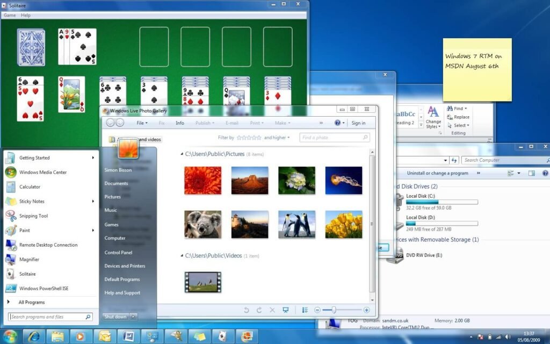Viewport: 550px width, 344px height.
Task: Open the 'and higher' rating filter dropdown
Action: 277,138
